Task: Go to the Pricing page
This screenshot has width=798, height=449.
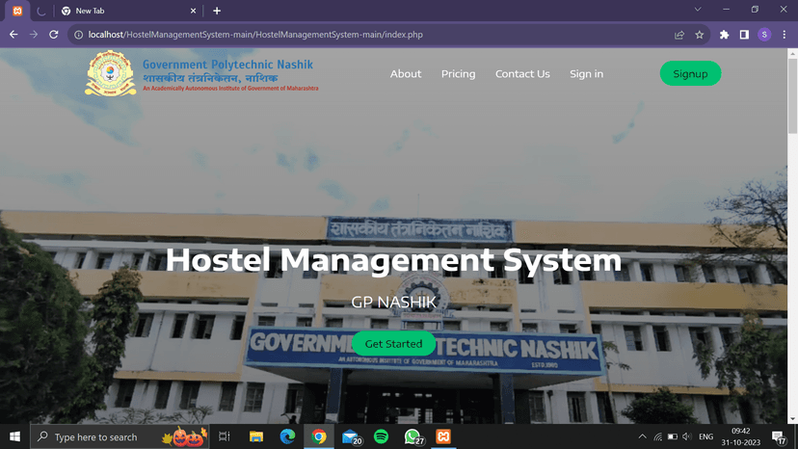Action: (x=458, y=73)
